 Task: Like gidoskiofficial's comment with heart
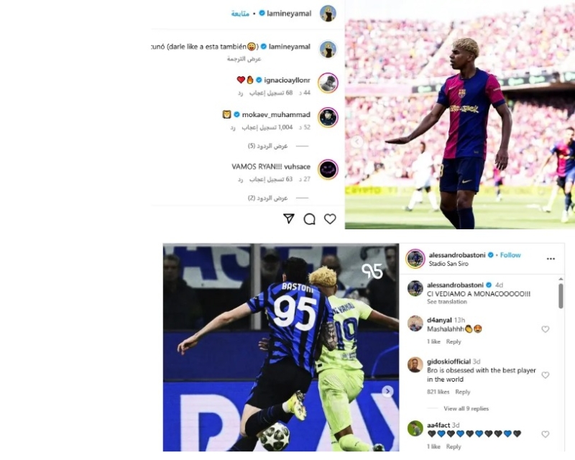546,375
